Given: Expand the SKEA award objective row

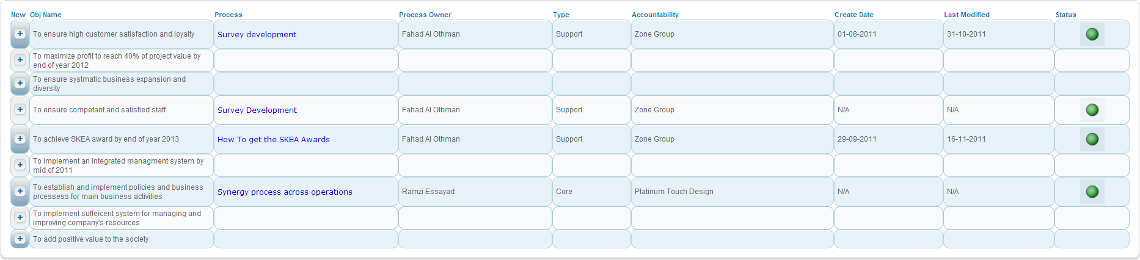Looking at the screenshot, I should tap(20, 139).
